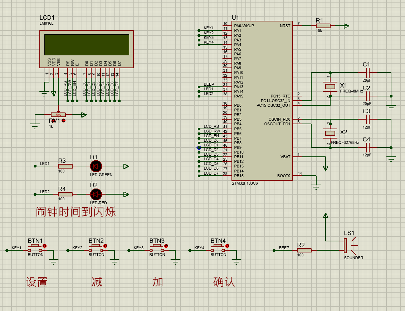Select resistor R3 next to LED1 label
405x311 pixels.
65,166
